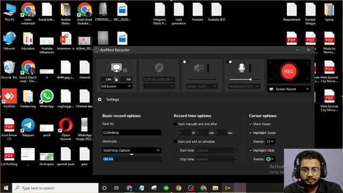Viewport: 343px width, 193px height.
Task: Open the Microphone device dropdown
Action: tap(244, 86)
